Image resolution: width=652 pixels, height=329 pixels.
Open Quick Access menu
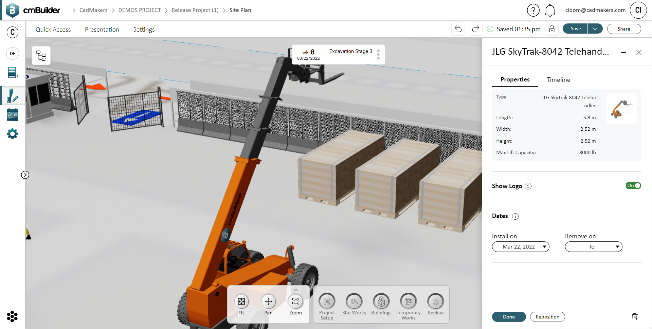pyautogui.click(x=53, y=30)
